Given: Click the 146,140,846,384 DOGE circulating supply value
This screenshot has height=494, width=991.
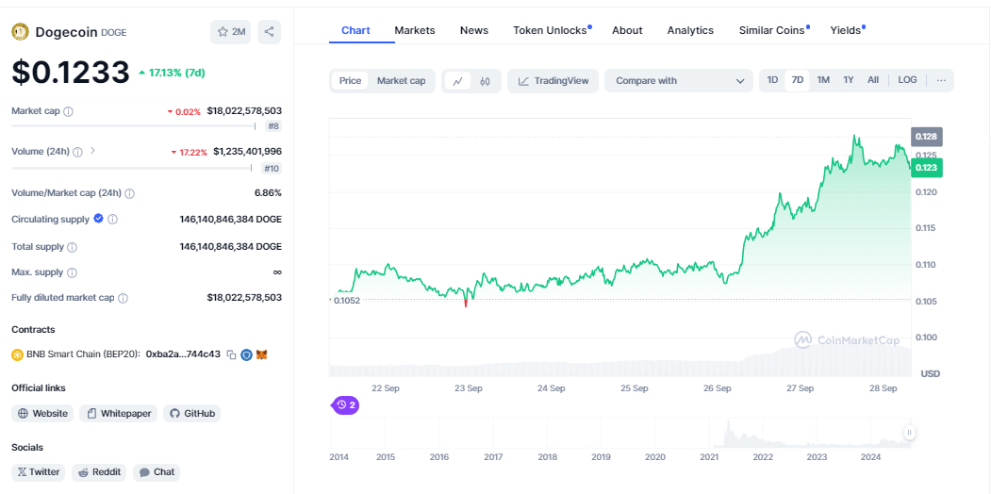Looking at the screenshot, I should click(x=231, y=220).
